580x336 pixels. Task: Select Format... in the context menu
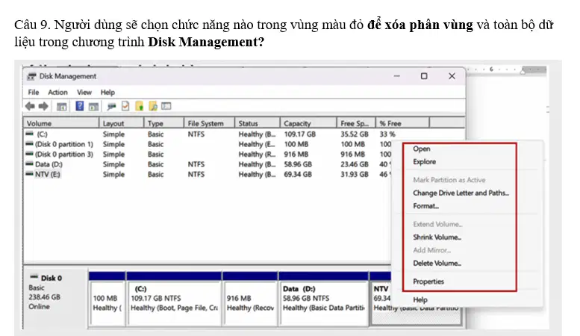tap(425, 206)
